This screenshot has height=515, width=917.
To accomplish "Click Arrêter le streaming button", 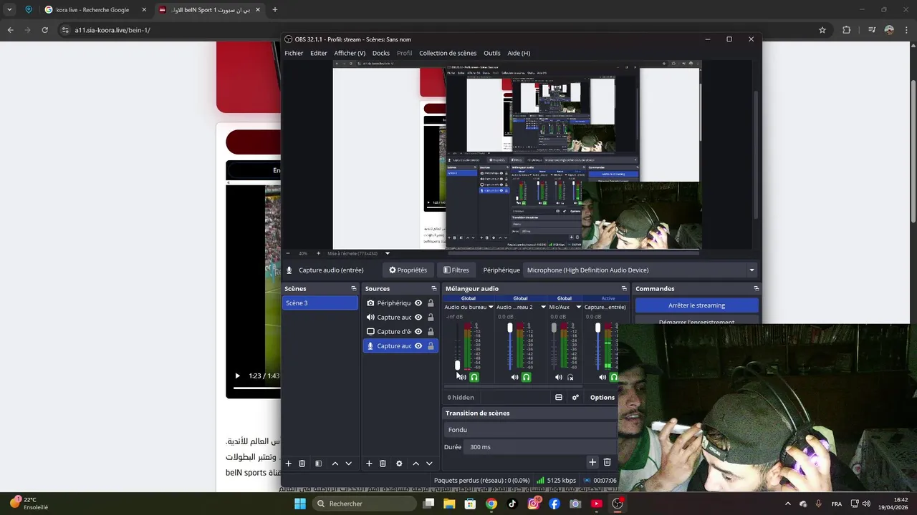I will click(697, 305).
